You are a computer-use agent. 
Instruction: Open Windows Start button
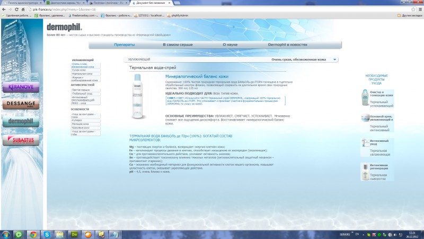(6, 234)
